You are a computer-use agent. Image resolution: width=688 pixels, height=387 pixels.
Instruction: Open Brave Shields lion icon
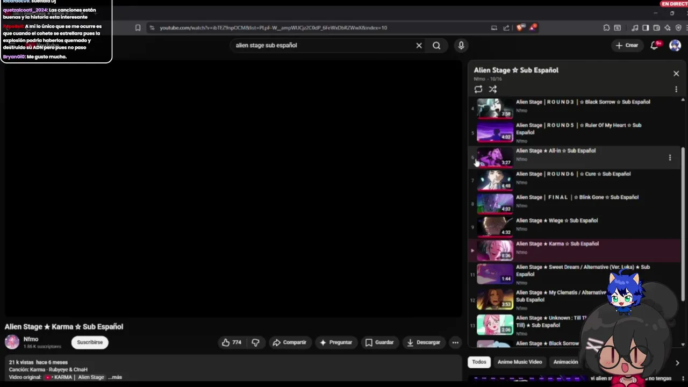(520, 27)
